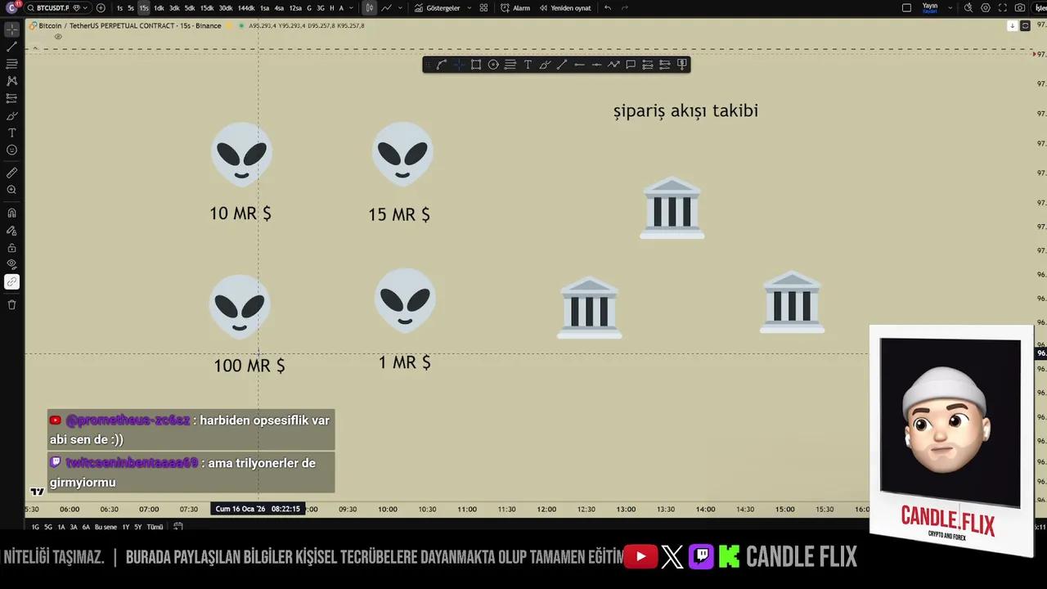This screenshot has width=1047, height=589.
Task: Open the quick search icon
Action: (968, 8)
